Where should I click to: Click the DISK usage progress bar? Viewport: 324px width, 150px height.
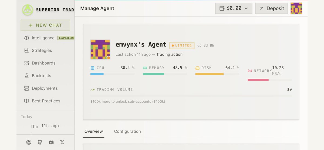(217, 74)
